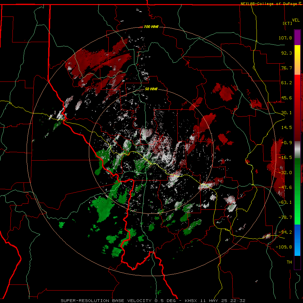Pick the blue segment of velocity color bar
This screenshot has height=303, width=303.
pos(297,240)
